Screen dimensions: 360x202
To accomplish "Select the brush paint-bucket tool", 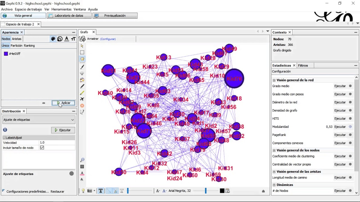I will click(x=82, y=80).
